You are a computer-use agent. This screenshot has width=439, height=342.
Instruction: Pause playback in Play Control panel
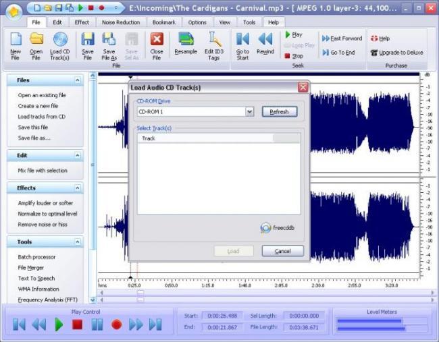[x=97, y=324]
